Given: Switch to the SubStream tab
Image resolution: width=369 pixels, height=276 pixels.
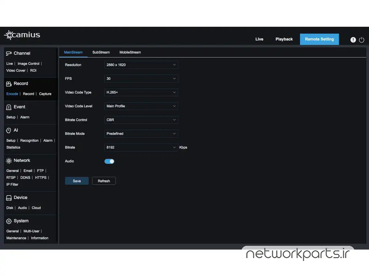Looking at the screenshot, I should 101,52.
